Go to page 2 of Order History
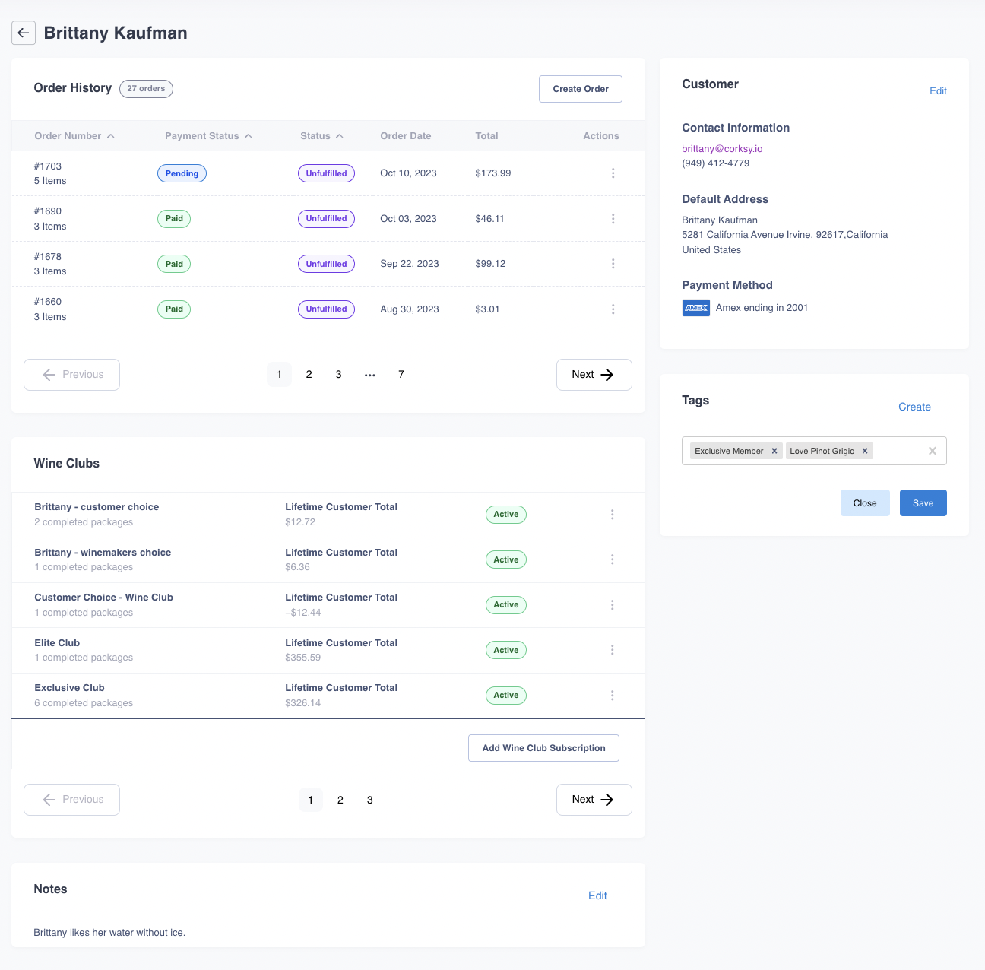Screen dimensions: 985x970 pos(309,374)
